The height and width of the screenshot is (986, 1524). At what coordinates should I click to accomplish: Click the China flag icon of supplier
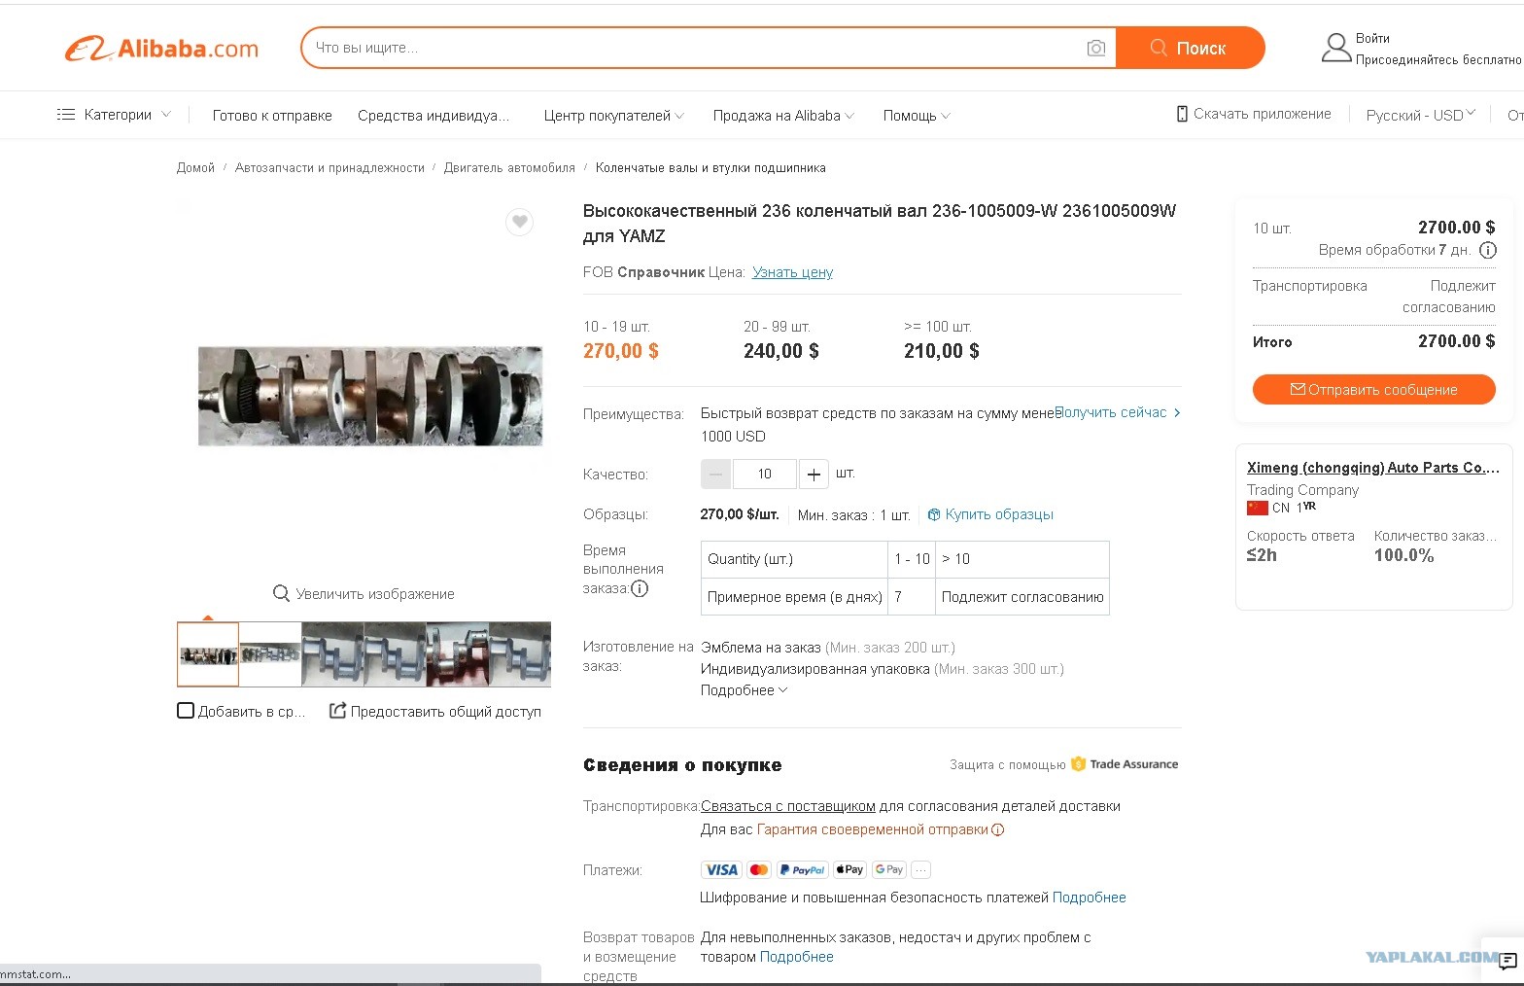click(x=1258, y=508)
